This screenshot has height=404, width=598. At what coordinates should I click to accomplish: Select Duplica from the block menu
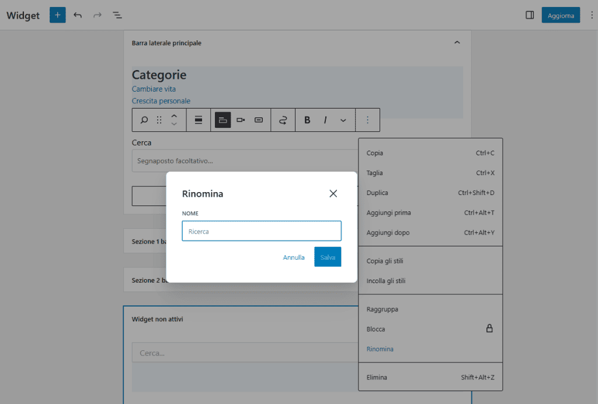coord(430,193)
